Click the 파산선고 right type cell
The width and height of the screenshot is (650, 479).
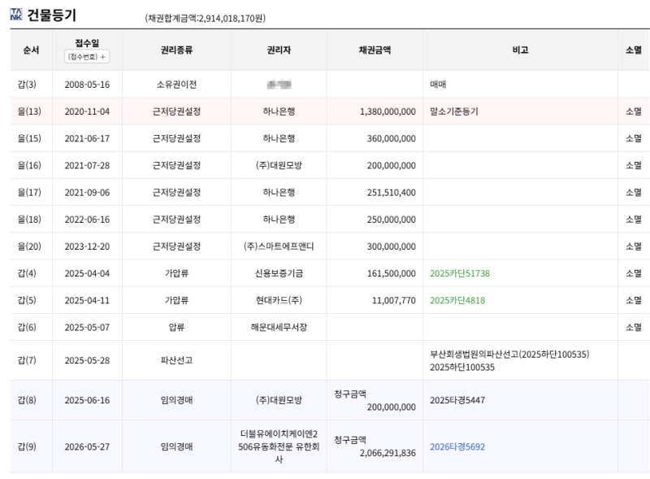176,360
